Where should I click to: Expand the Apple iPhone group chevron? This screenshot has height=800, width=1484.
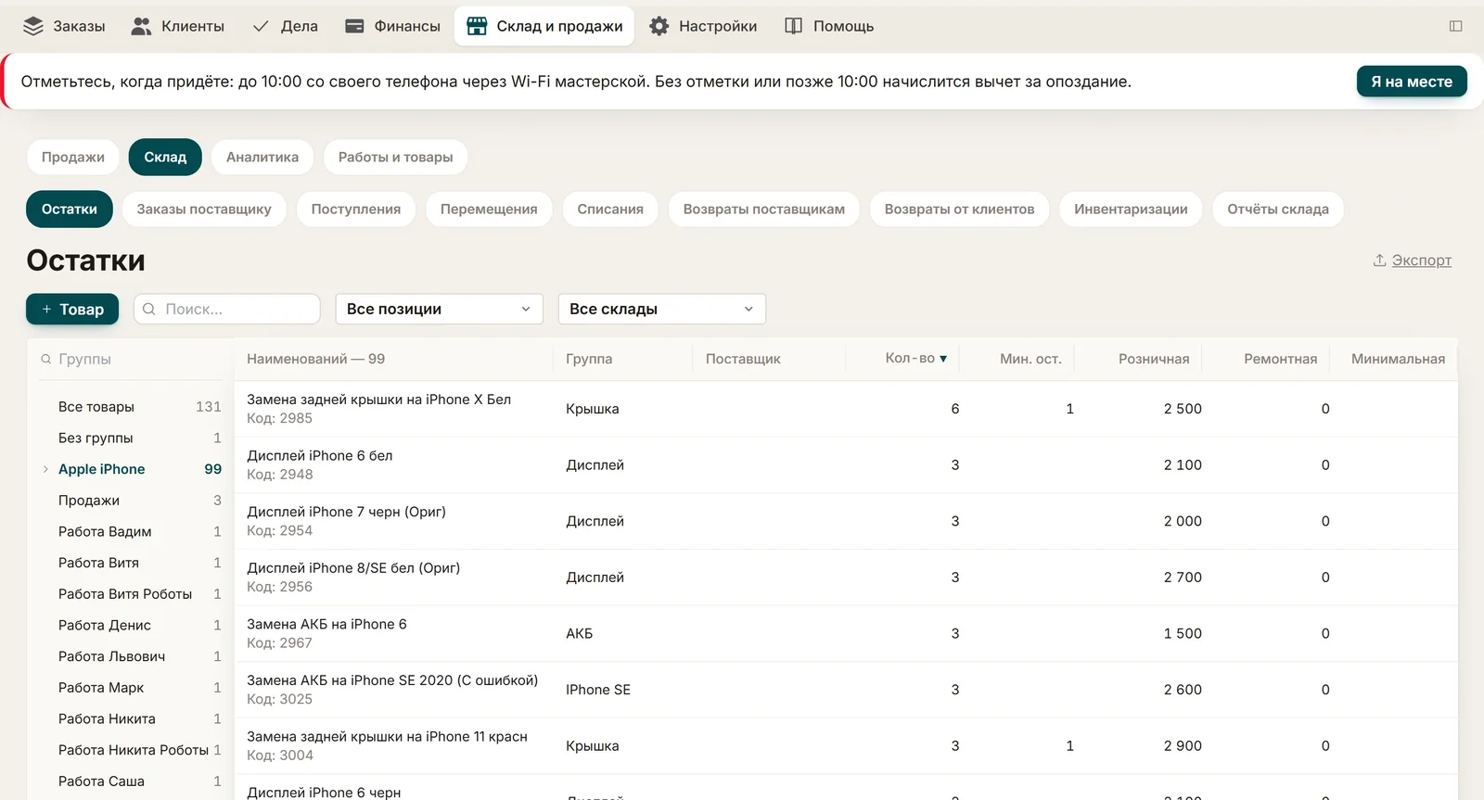[45, 469]
